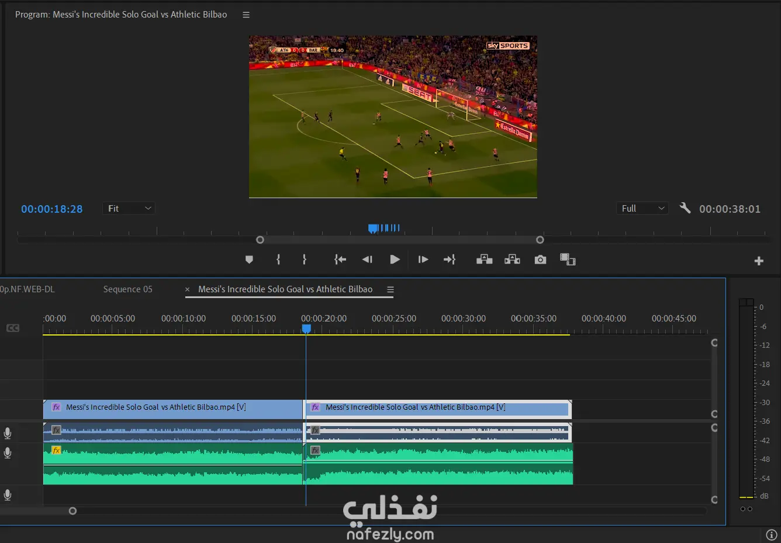Step back one frame
This screenshot has width=781, height=543.
click(x=367, y=260)
